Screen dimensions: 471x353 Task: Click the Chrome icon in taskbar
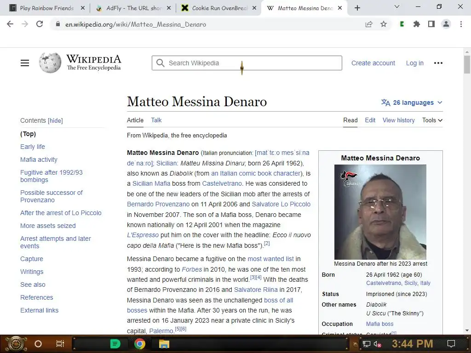[140, 344]
